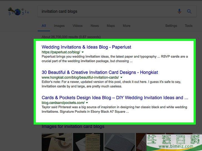Screen dimensions: 202x151
Task: Open Cards & Pockets Design Idea Blog result
Action: tap(115, 98)
